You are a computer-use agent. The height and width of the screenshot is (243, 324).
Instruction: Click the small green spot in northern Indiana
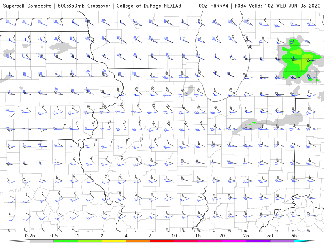pyautogui.click(x=254, y=123)
